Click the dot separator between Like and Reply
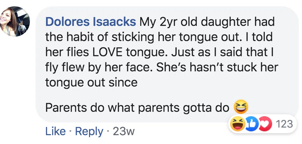Image resolution: width=302 pixels, height=144 pixels. (70, 131)
